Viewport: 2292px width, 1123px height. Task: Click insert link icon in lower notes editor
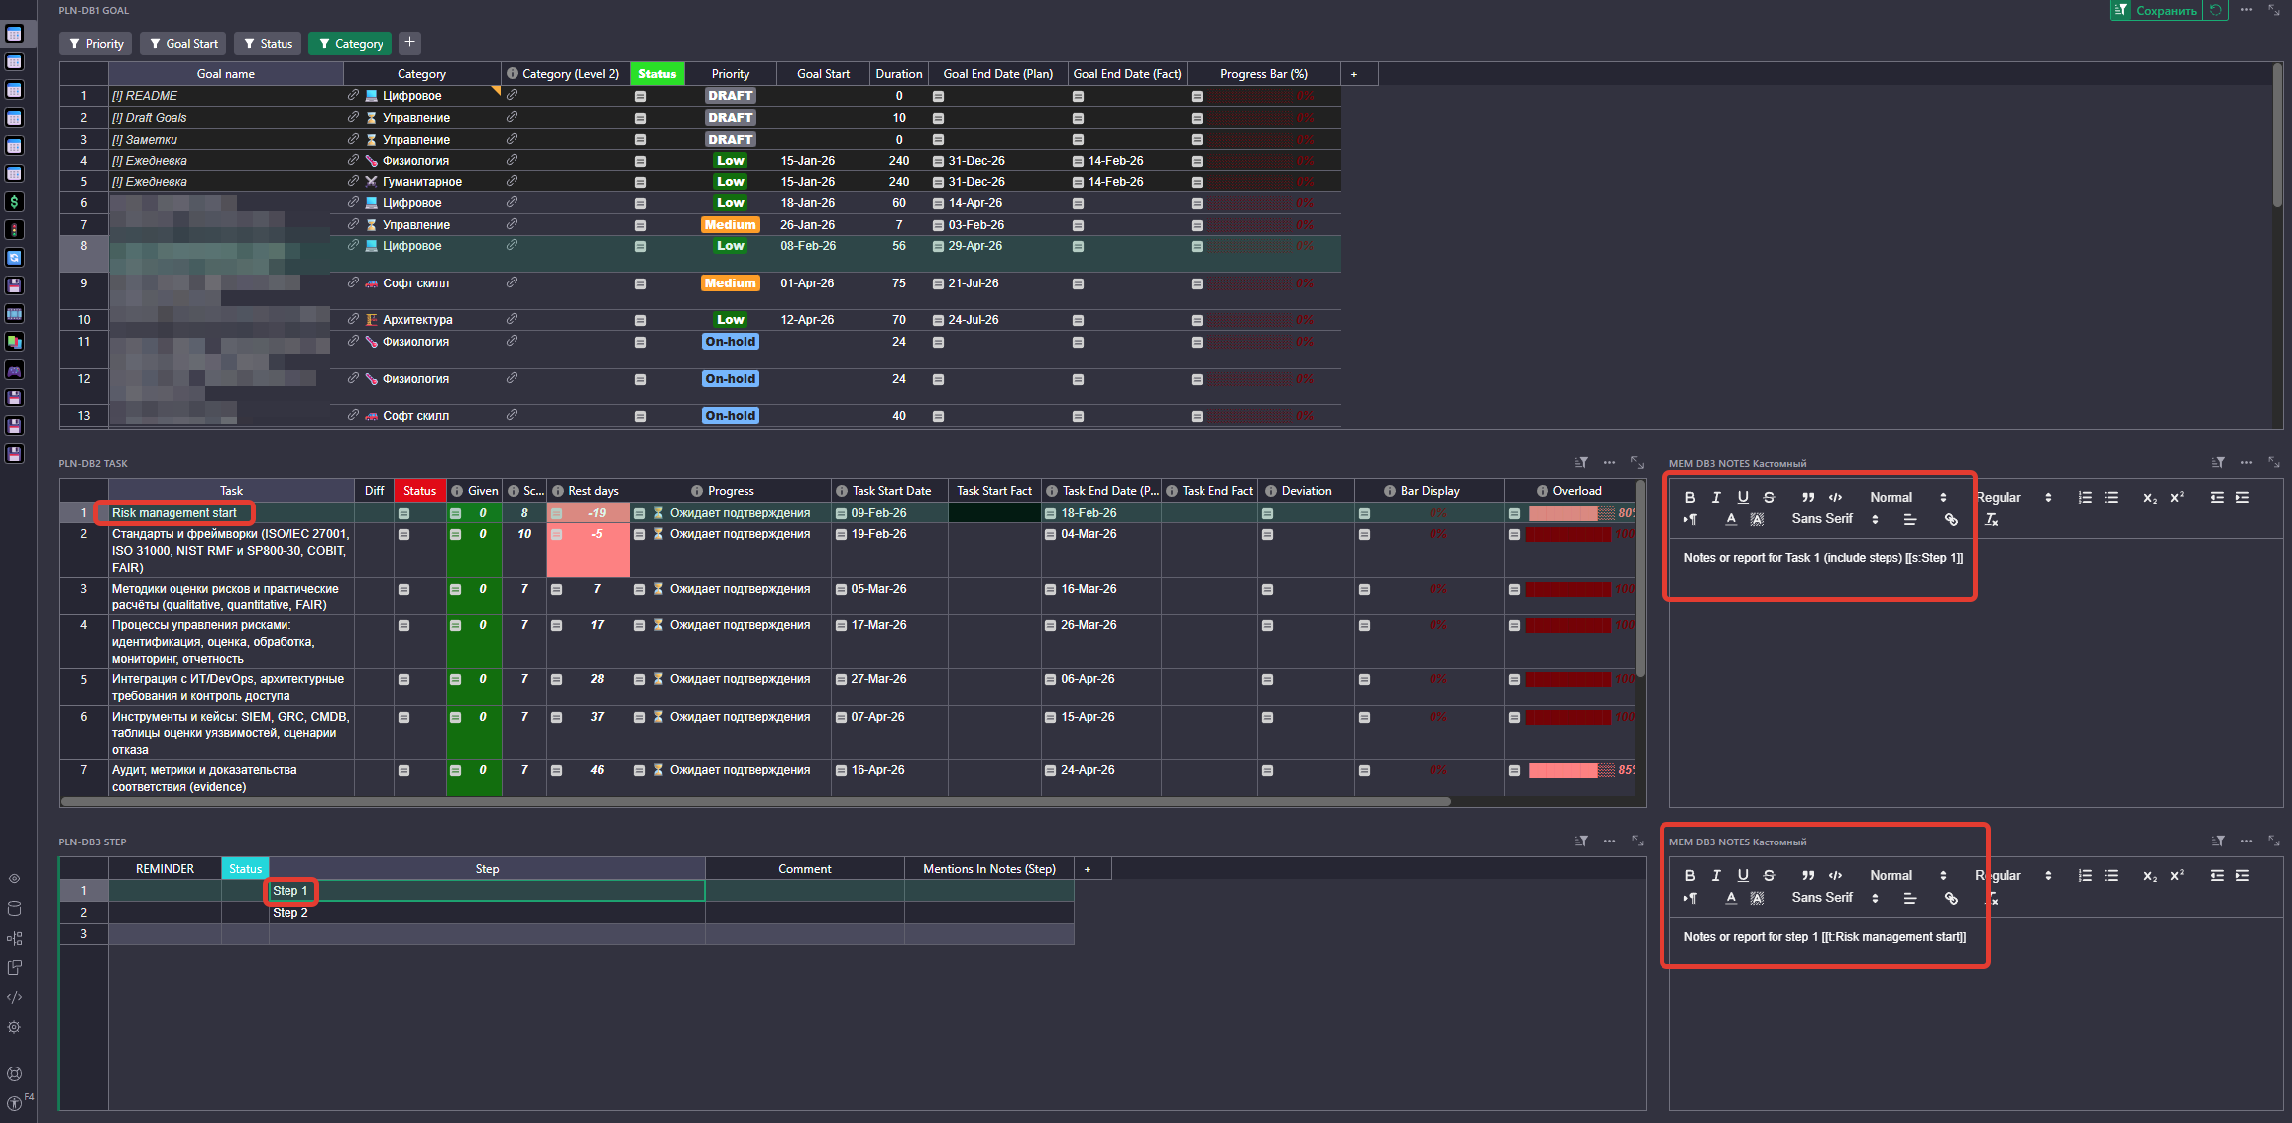pos(1951,898)
